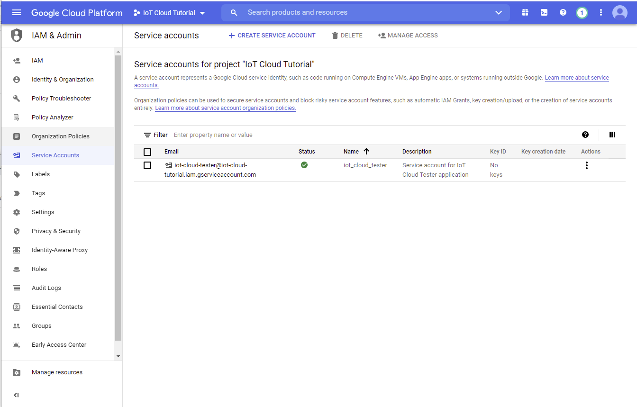
Task: Click the Essential Contacts icon
Action: pos(17,307)
